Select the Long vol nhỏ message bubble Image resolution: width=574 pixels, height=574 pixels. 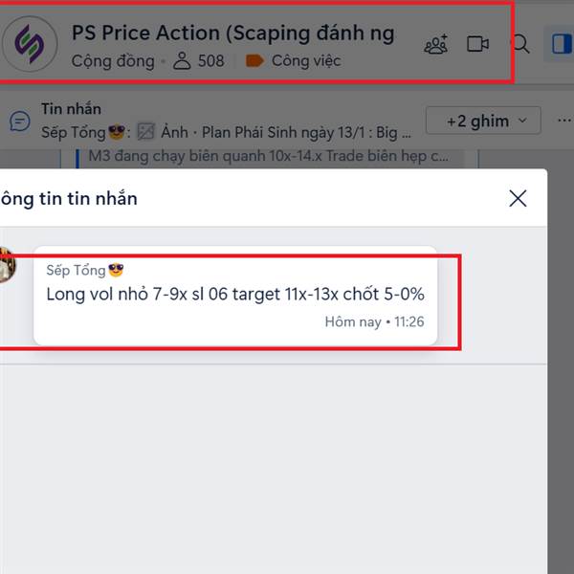tap(235, 296)
